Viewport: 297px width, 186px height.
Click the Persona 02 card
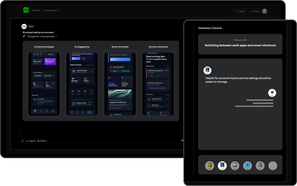240,44
